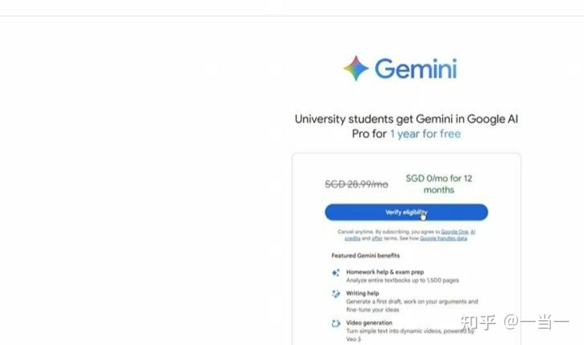Click the Video generation camera icon
The image size is (584, 345).
click(x=335, y=323)
